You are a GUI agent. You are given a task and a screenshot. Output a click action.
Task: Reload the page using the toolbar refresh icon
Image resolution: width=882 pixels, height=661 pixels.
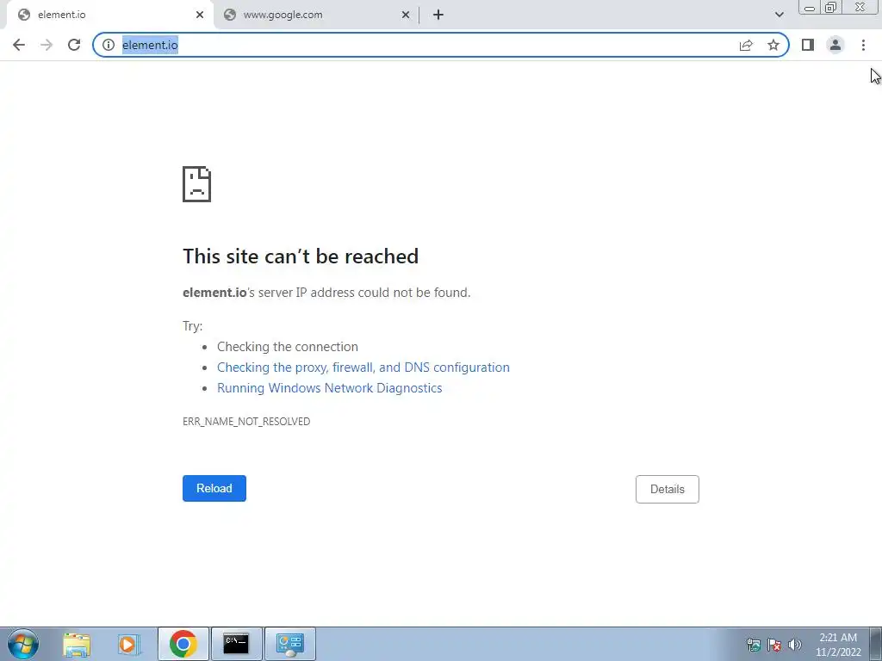click(x=74, y=45)
